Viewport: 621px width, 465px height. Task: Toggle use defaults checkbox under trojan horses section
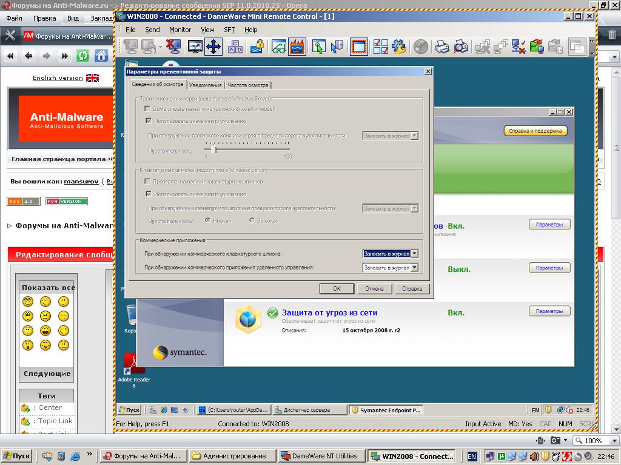149,120
